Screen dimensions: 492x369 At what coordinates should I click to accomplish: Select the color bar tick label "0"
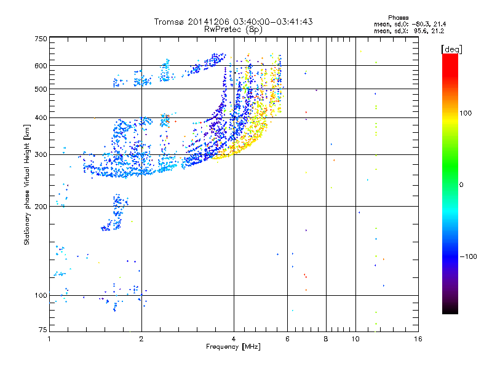[x=461, y=185]
